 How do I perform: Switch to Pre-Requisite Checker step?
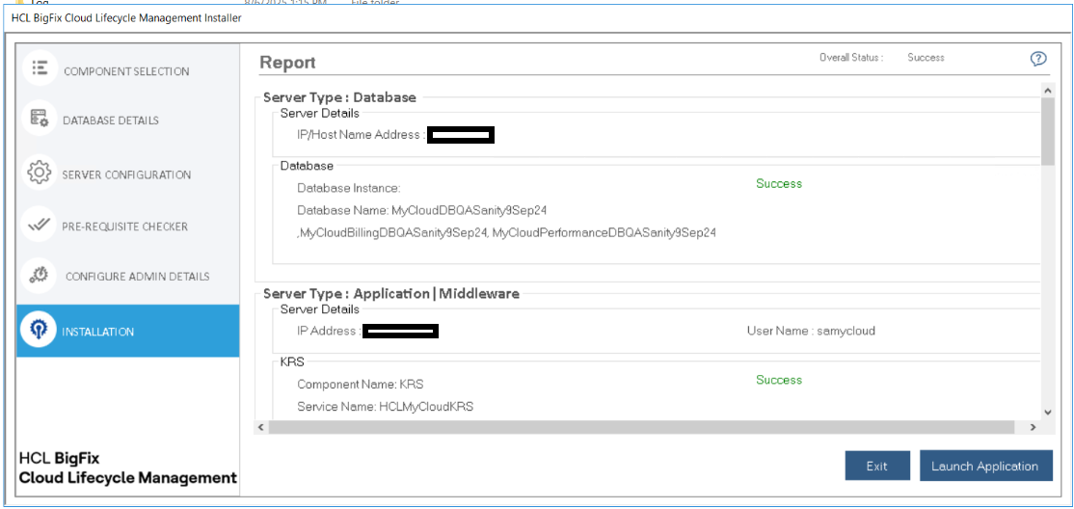coord(125,227)
